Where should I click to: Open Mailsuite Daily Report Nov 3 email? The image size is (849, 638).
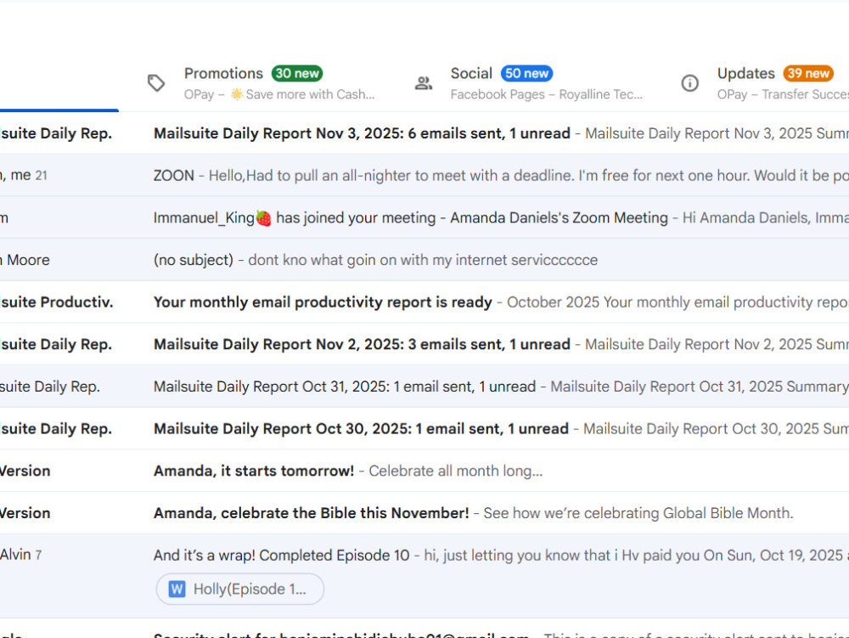(x=424, y=133)
